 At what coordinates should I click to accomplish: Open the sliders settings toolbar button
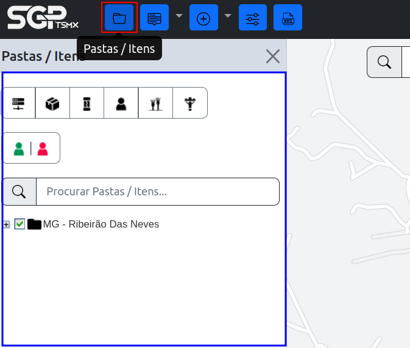pyautogui.click(x=253, y=18)
